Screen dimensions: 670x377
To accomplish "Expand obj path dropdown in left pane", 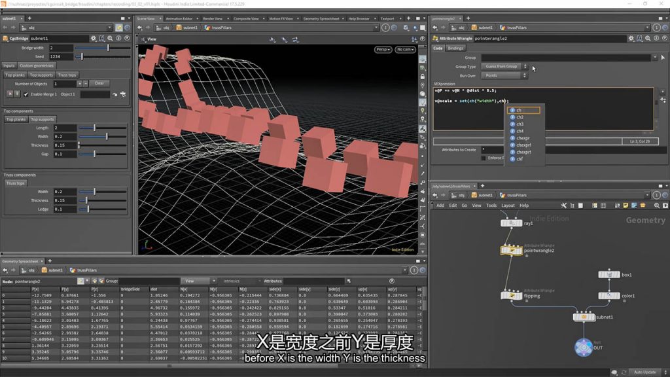I will point(109,27).
